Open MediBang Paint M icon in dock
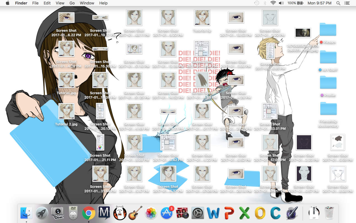This screenshot has height=223, width=356. tap(104, 213)
